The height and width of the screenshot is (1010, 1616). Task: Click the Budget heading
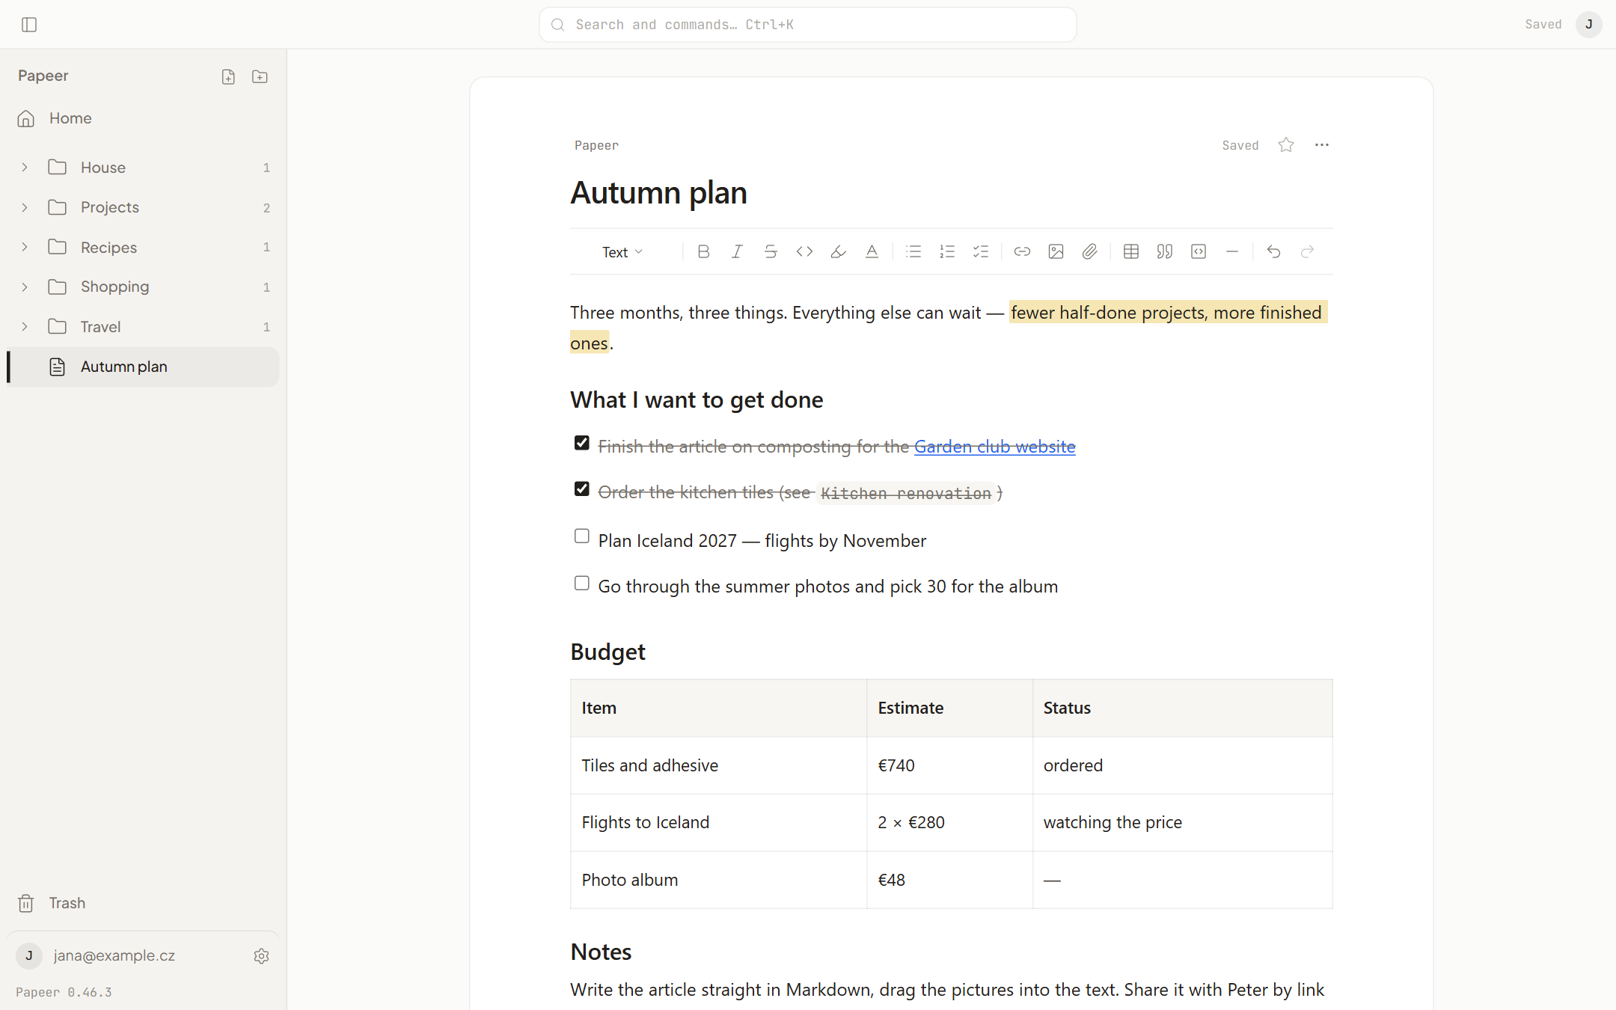point(607,652)
